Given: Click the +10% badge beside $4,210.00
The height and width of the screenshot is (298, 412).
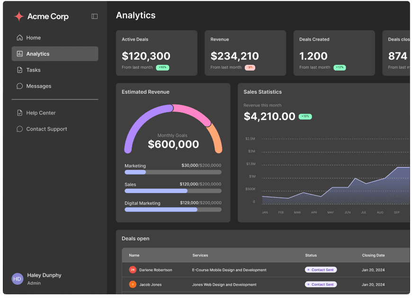Looking at the screenshot, I should [x=305, y=116].
